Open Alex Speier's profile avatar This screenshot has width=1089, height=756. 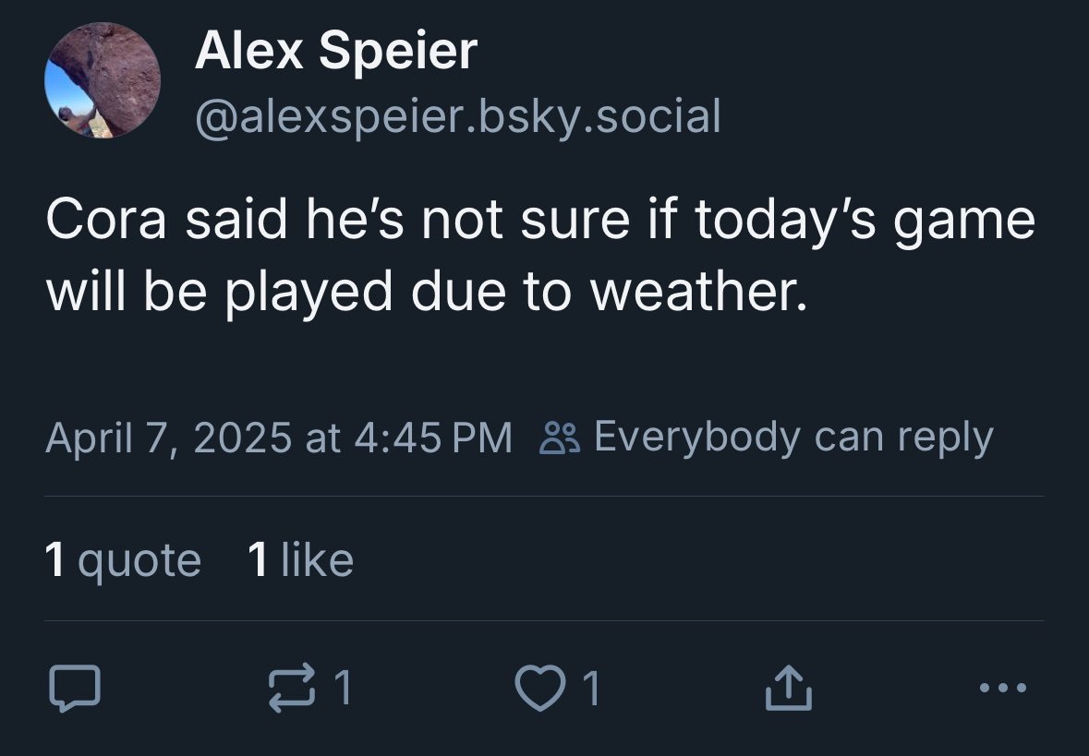[x=103, y=81]
